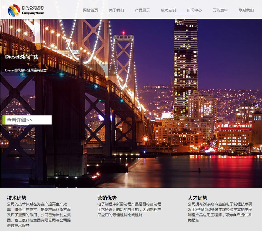
Task: Open the 联系我们 page
Action: [x=246, y=10]
